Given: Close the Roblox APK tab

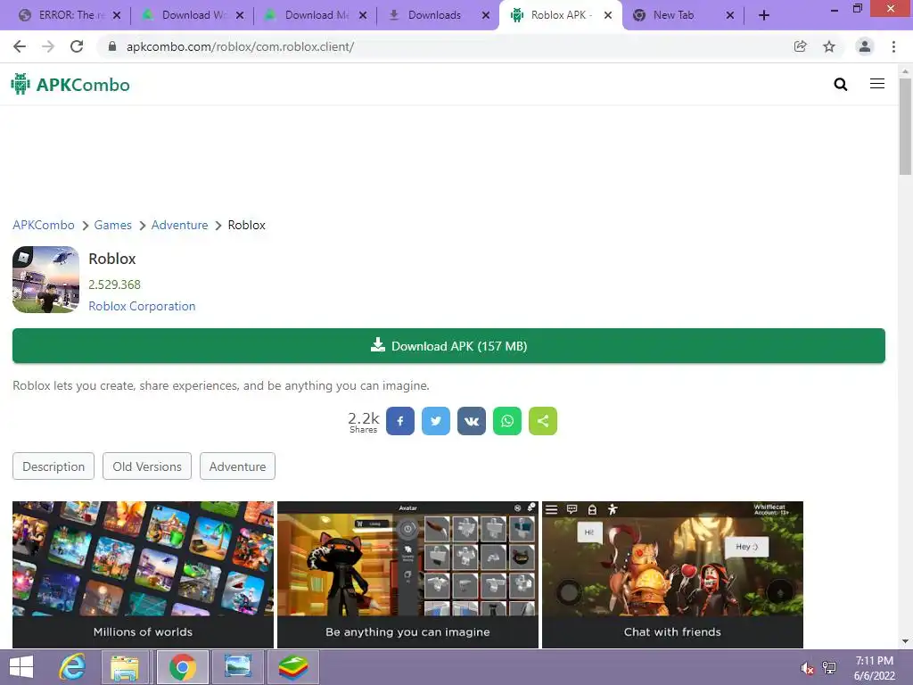Looking at the screenshot, I should pyautogui.click(x=608, y=15).
